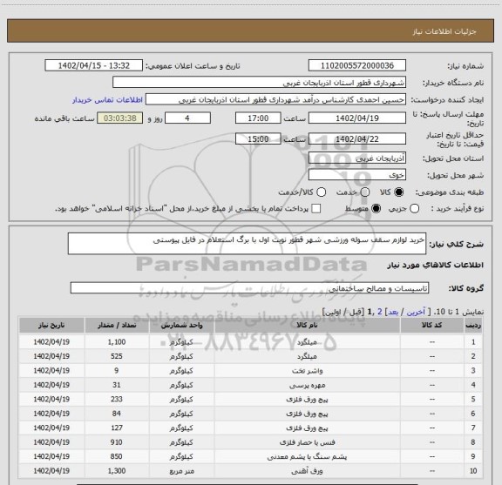Click the delivery city field خوی
502x485 pixels.
tap(357, 175)
